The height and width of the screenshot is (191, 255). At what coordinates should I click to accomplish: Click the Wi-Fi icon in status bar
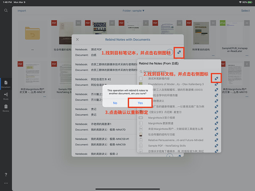(x=240, y=2)
